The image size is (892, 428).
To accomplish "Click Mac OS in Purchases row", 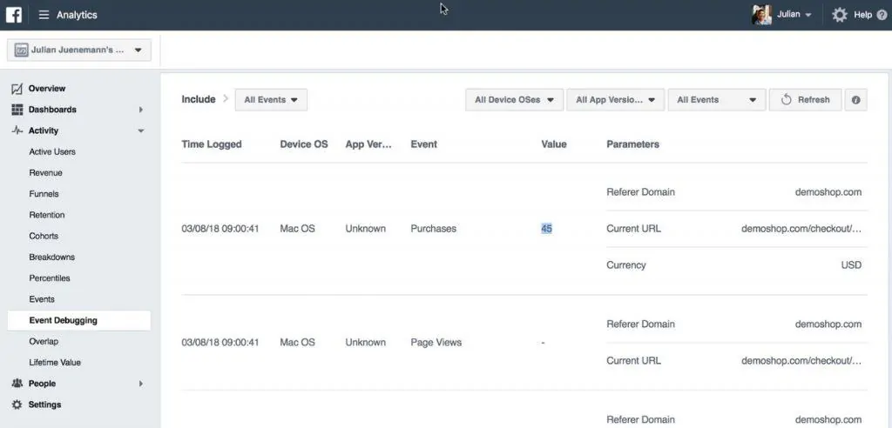I will (297, 229).
